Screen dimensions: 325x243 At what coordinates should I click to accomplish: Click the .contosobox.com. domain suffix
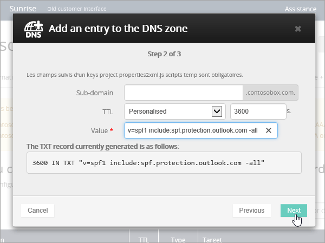(271, 93)
